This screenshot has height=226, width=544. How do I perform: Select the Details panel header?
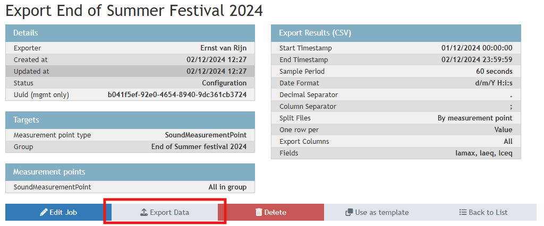pyautogui.click(x=130, y=33)
